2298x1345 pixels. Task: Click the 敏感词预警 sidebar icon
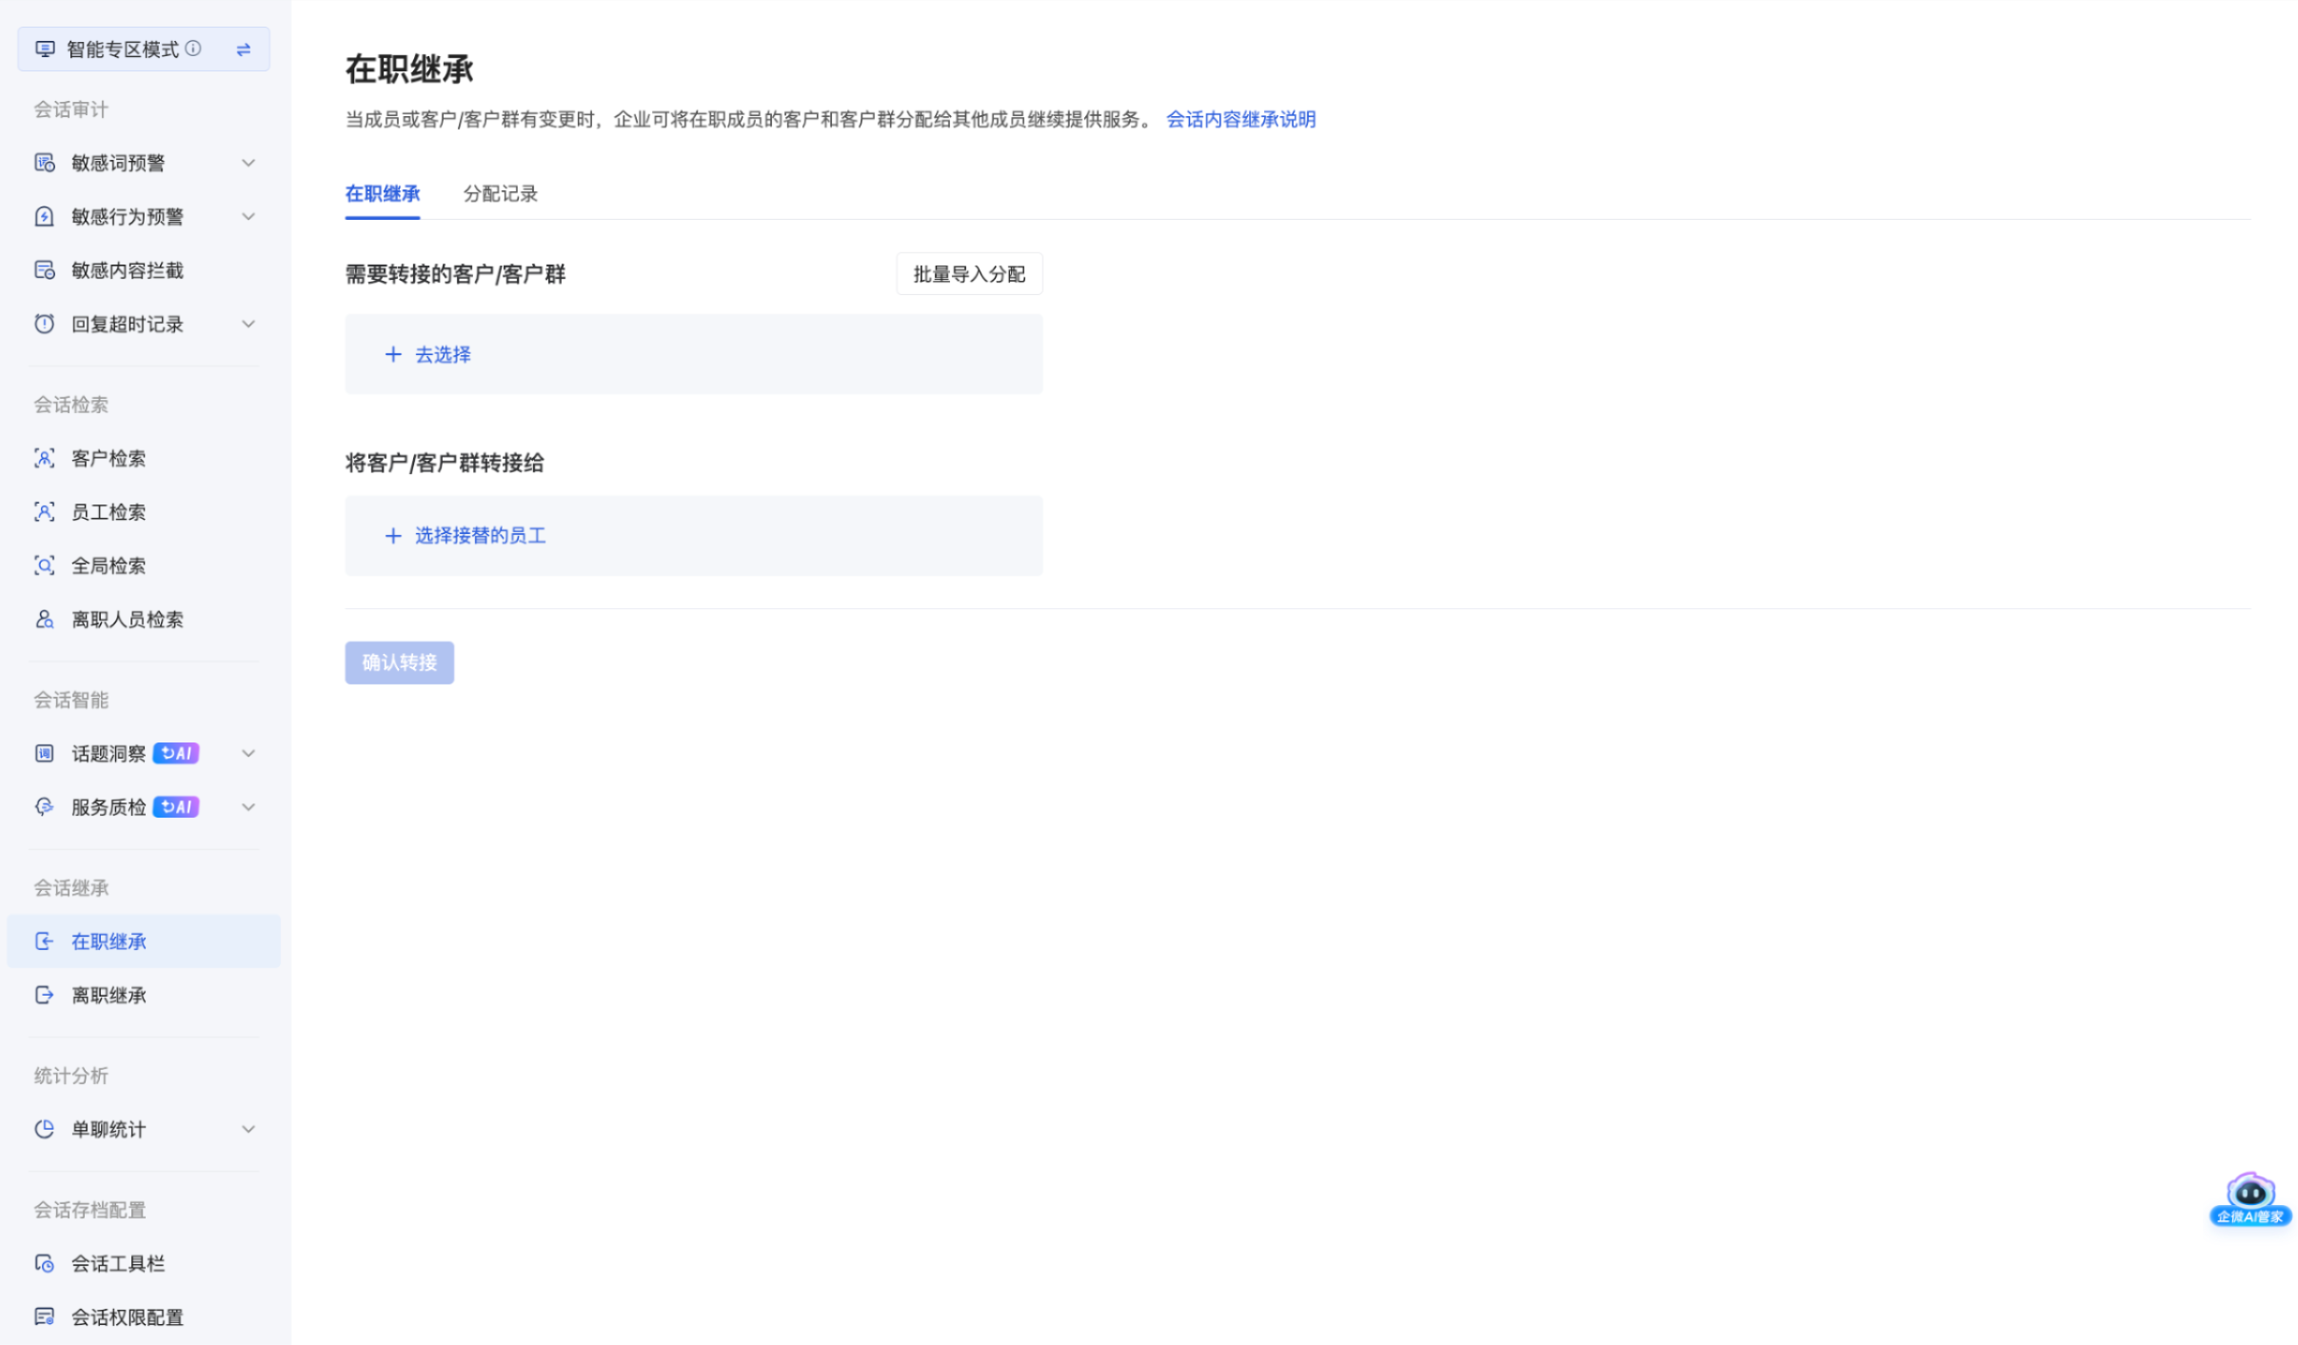click(x=45, y=163)
